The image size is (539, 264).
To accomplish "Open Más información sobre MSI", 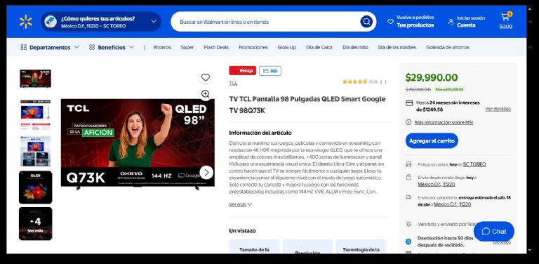I will 444,122.
